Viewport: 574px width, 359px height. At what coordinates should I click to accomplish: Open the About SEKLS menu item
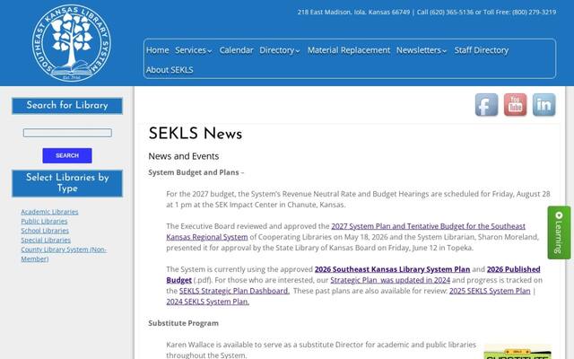pyautogui.click(x=170, y=70)
